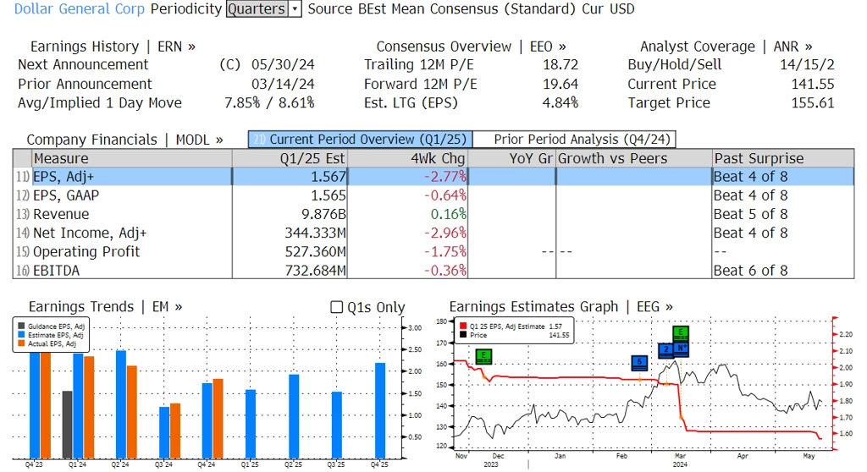
Task: Click the 4Wk Chg column header
Action: coord(407,159)
